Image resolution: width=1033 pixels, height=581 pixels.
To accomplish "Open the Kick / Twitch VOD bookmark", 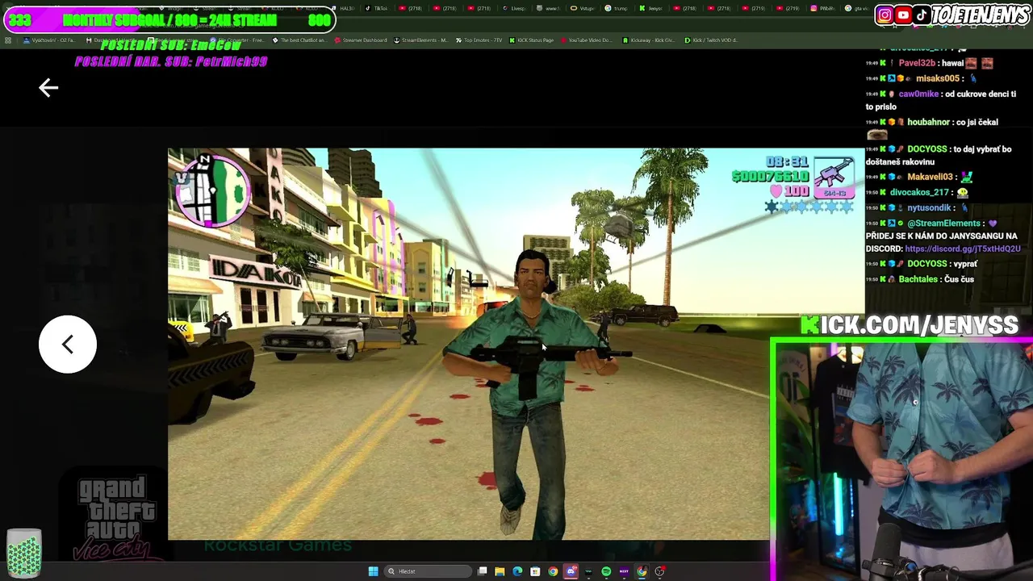I will 710,40.
